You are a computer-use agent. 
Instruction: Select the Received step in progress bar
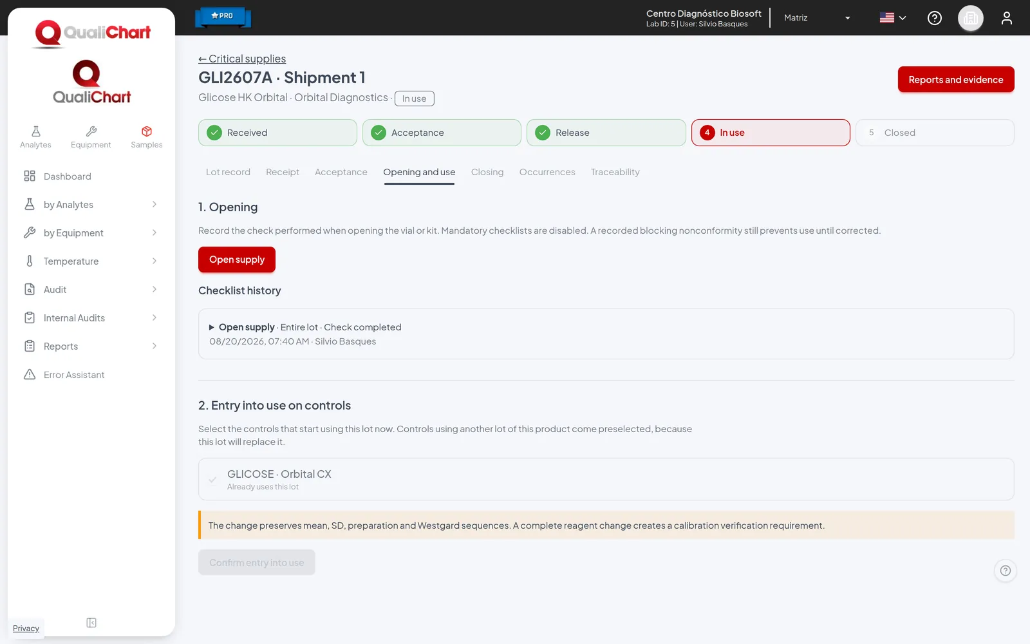[277, 133]
